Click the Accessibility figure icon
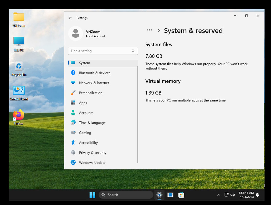The image size is (271, 205). 73,142
